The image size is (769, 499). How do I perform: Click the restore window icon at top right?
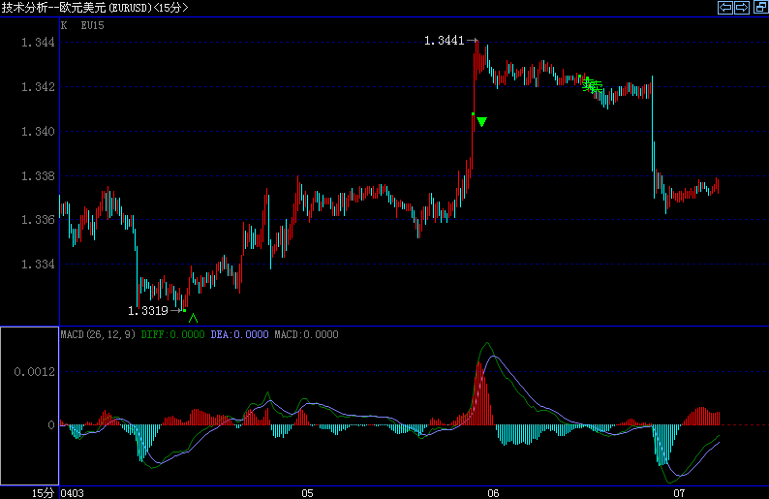tap(760, 7)
